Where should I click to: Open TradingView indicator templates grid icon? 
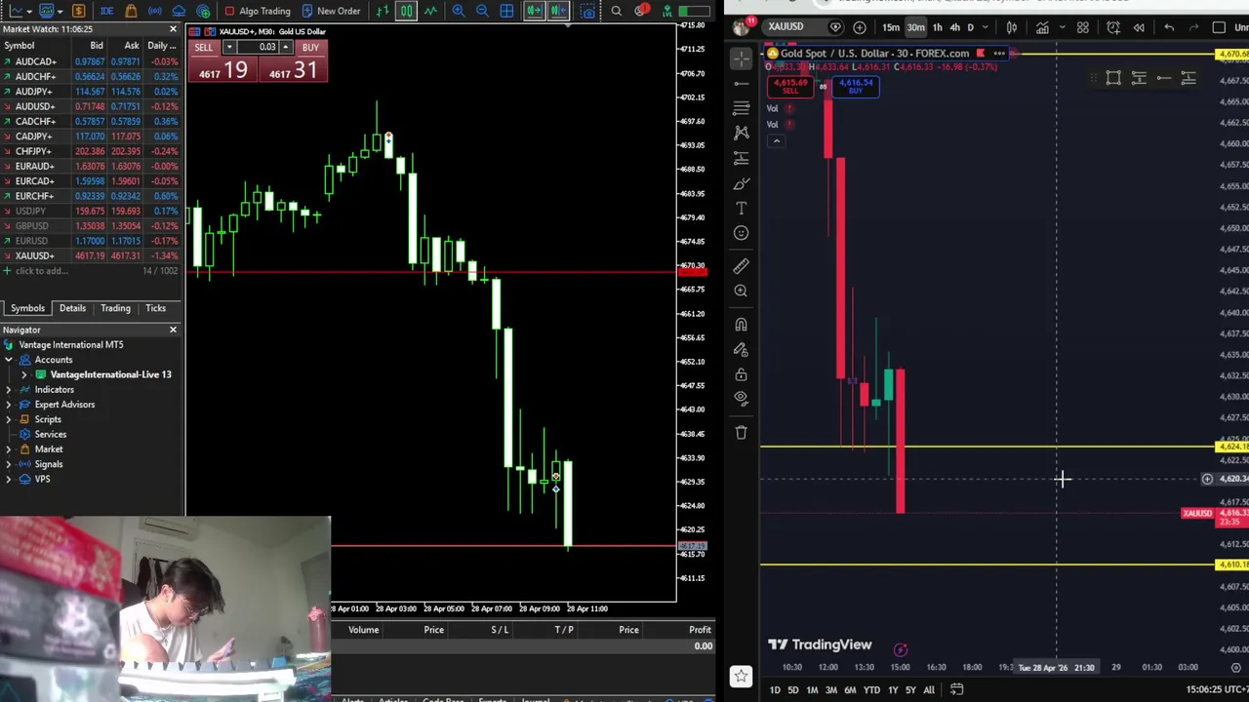click(1083, 27)
